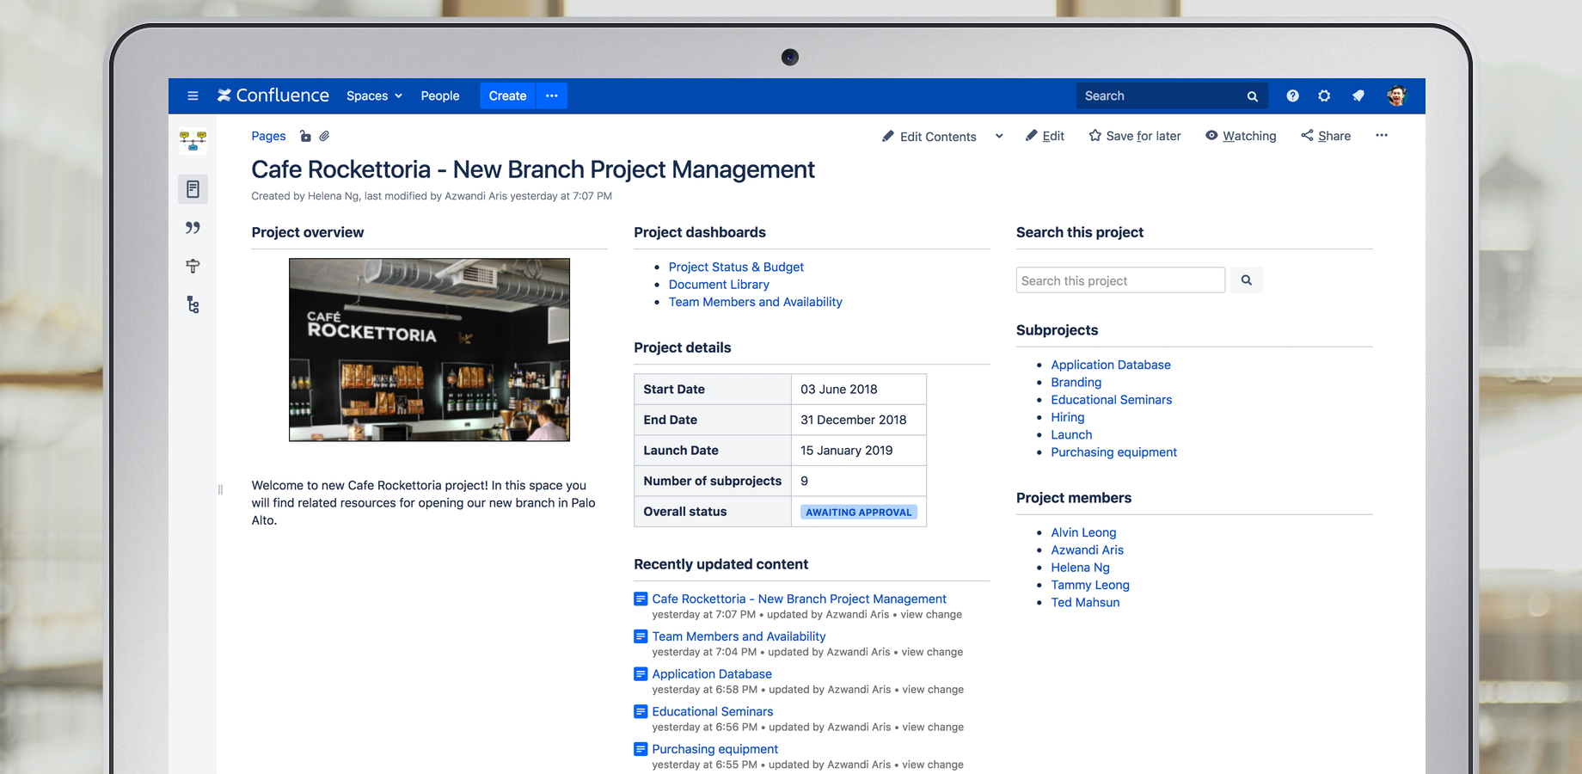Open Team Members and Availability dashboard link
1582x774 pixels.
[x=756, y=302]
